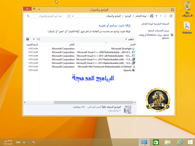Maximize the Programs and Features window
195x146 pixels.
tap(34, 9)
